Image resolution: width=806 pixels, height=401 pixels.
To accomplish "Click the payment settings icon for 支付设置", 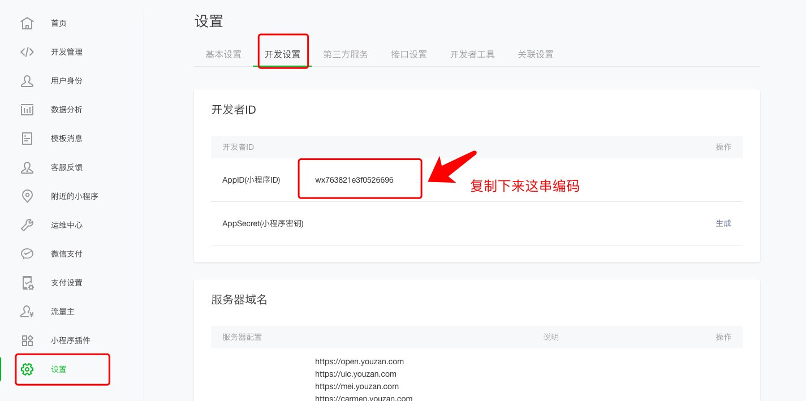I will click(x=27, y=283).
